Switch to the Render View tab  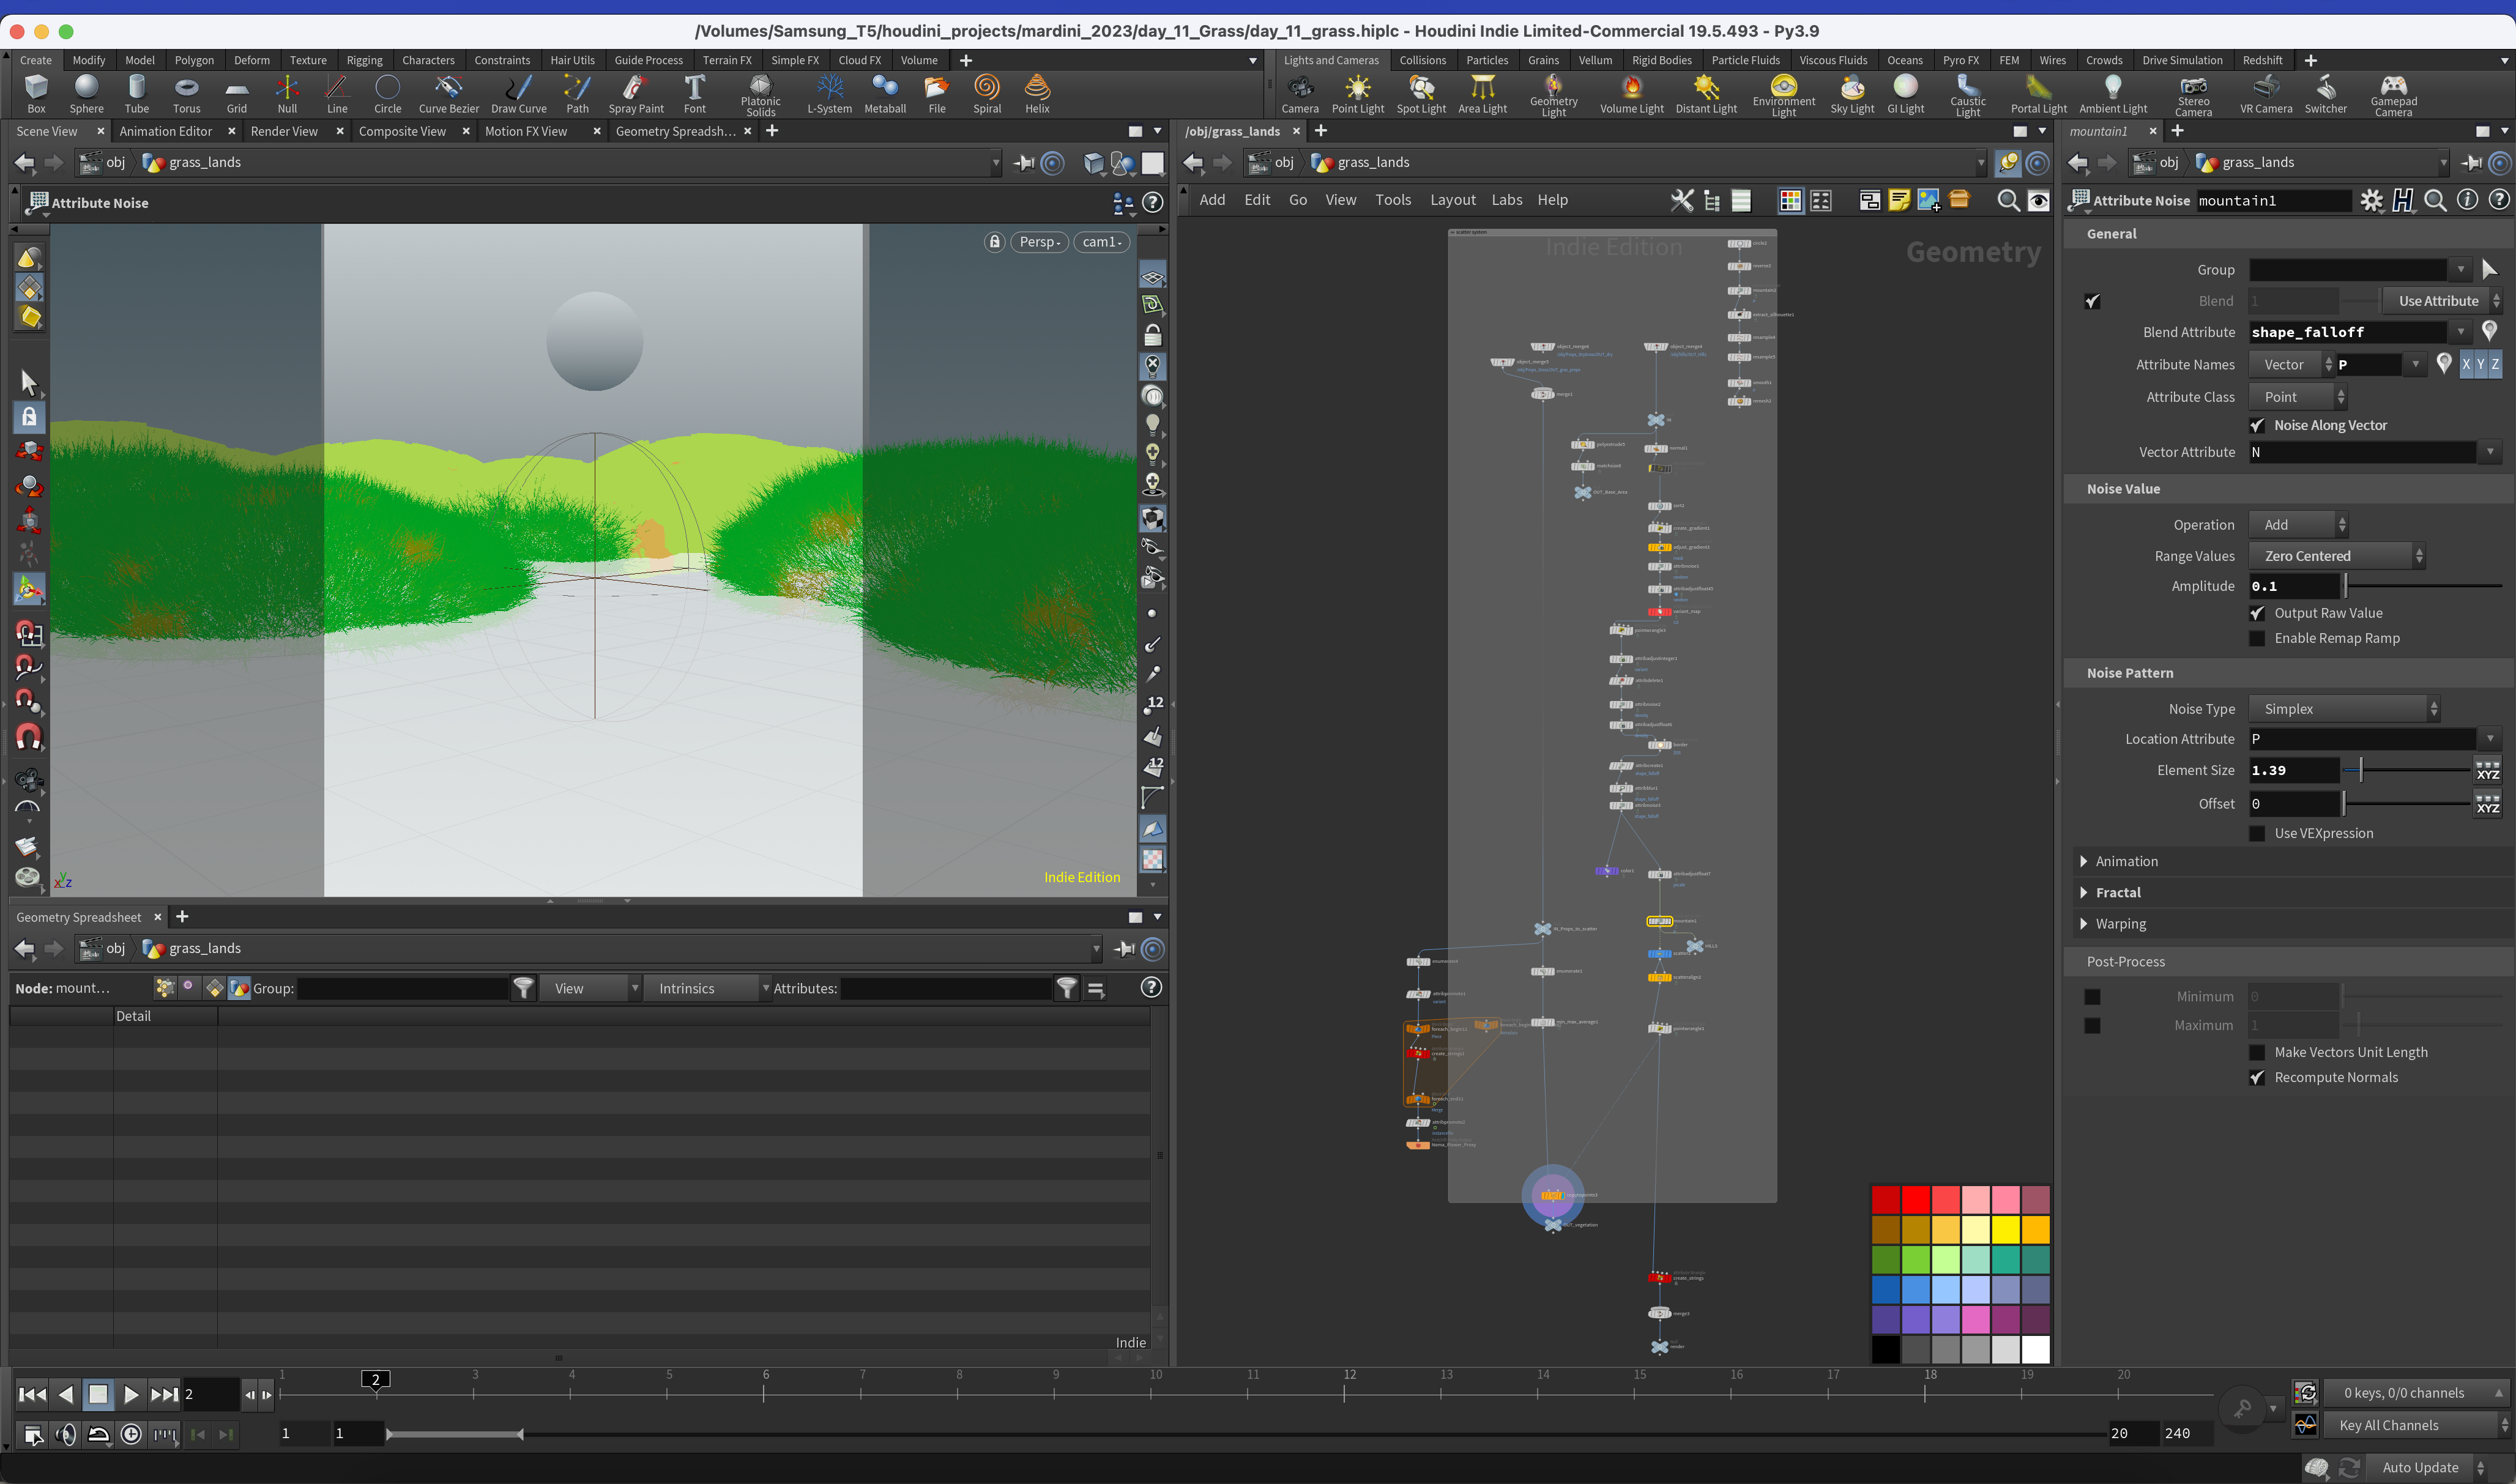click(284, 131)
